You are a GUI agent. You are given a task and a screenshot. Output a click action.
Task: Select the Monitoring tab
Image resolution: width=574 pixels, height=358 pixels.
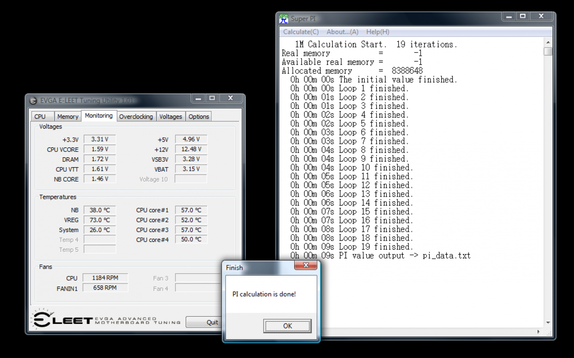[x=99, y=116]
